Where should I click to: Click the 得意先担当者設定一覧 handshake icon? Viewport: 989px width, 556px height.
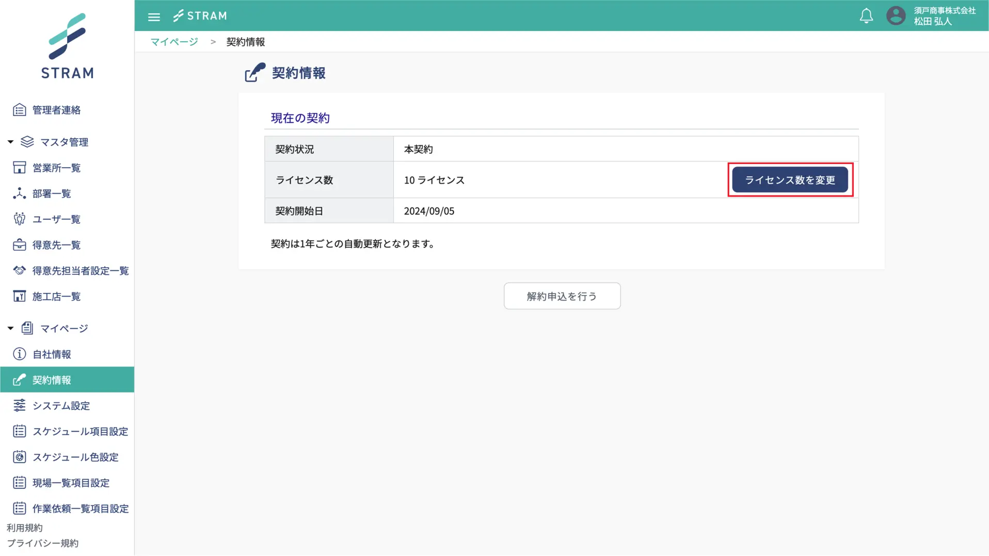[20, 271]
